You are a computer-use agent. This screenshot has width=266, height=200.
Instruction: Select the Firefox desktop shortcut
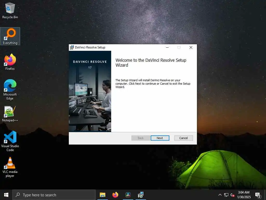[10, 62]
